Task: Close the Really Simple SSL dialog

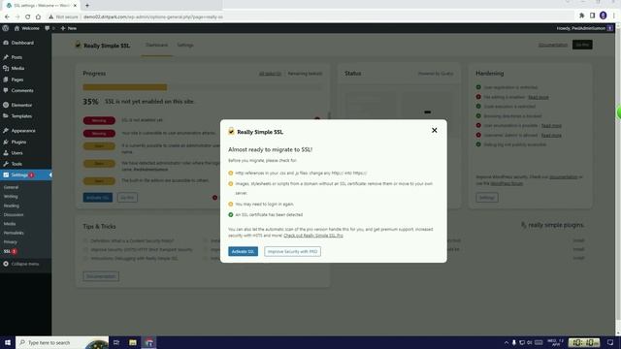Action: pyautogui.click(x=434, y=130)
